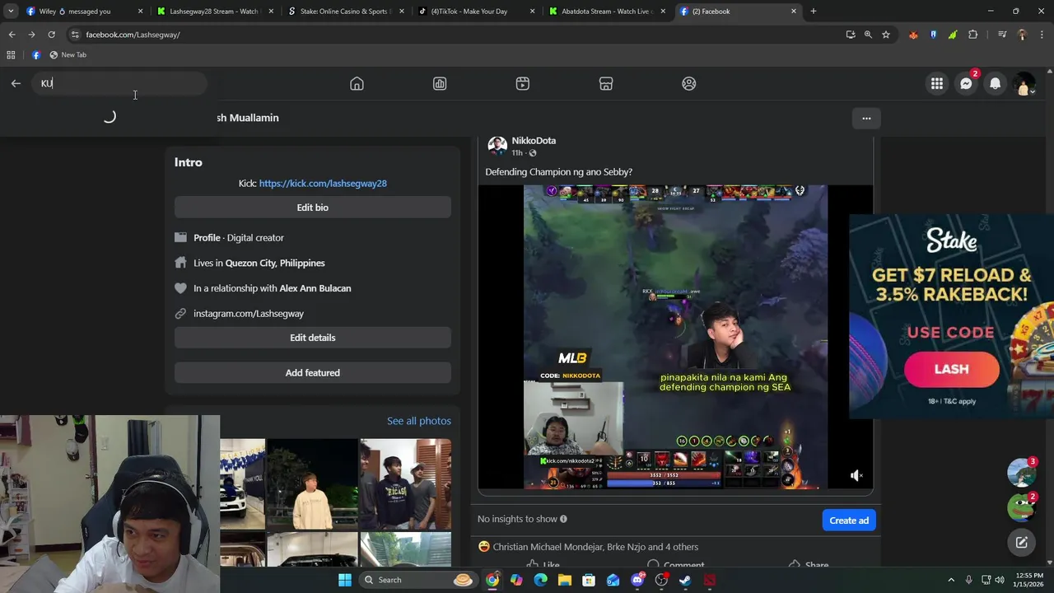Open the Facebook menu grid icon
The width and height of the screenshot is (1054, 593).
(x=937, y=83)
